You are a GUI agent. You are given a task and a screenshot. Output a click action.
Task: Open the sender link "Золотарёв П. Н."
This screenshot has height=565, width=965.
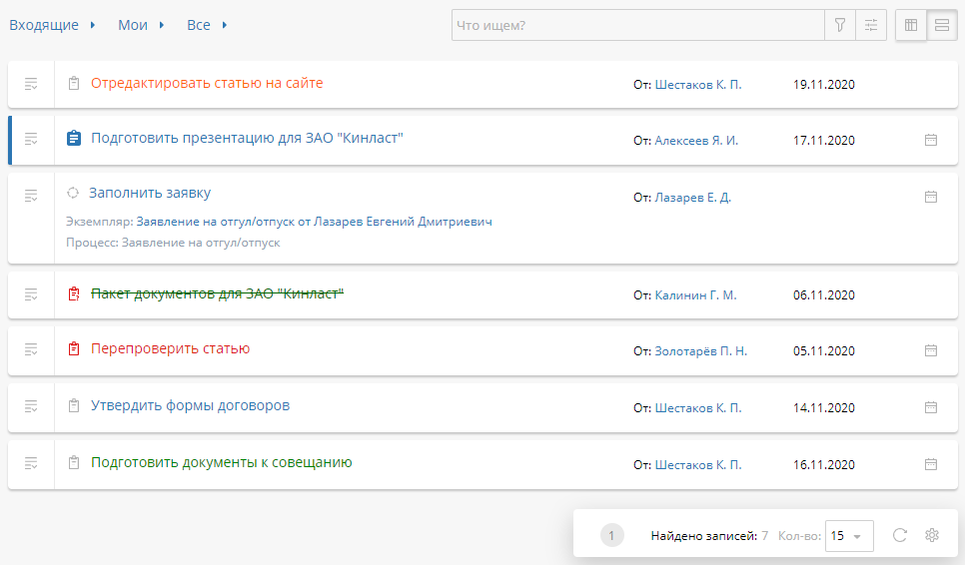pyautogui.click(x=700, y=351)
